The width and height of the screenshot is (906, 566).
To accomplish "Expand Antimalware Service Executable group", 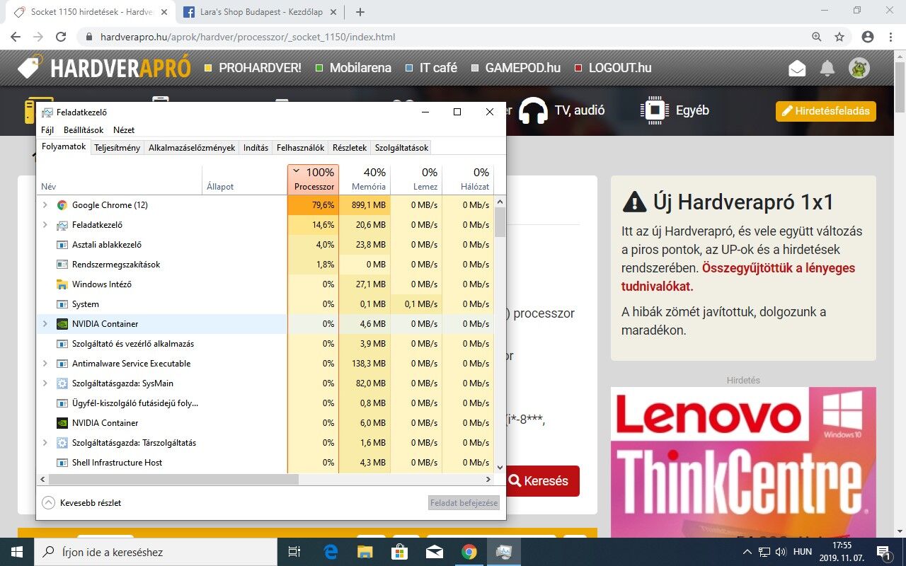I will click(45, 364).
